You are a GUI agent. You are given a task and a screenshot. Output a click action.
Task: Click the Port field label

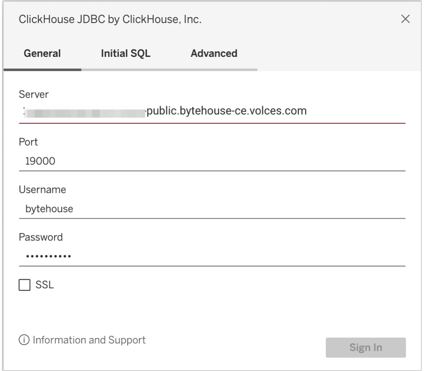[28, 143]
